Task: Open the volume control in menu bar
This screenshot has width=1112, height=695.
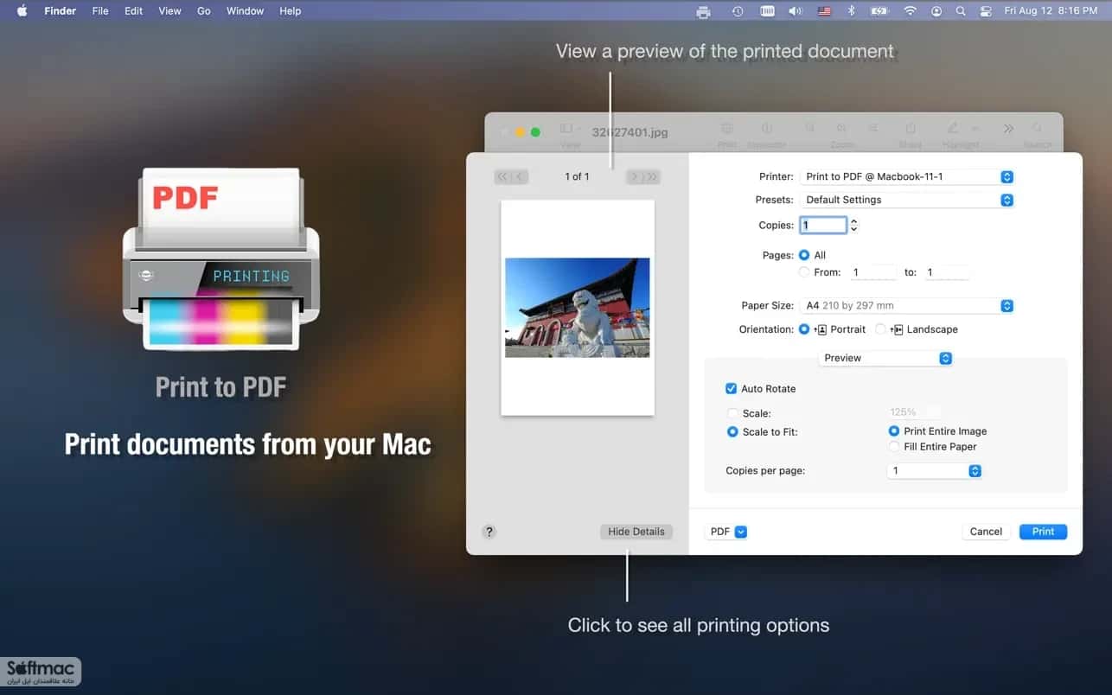Action: [795, 11]
